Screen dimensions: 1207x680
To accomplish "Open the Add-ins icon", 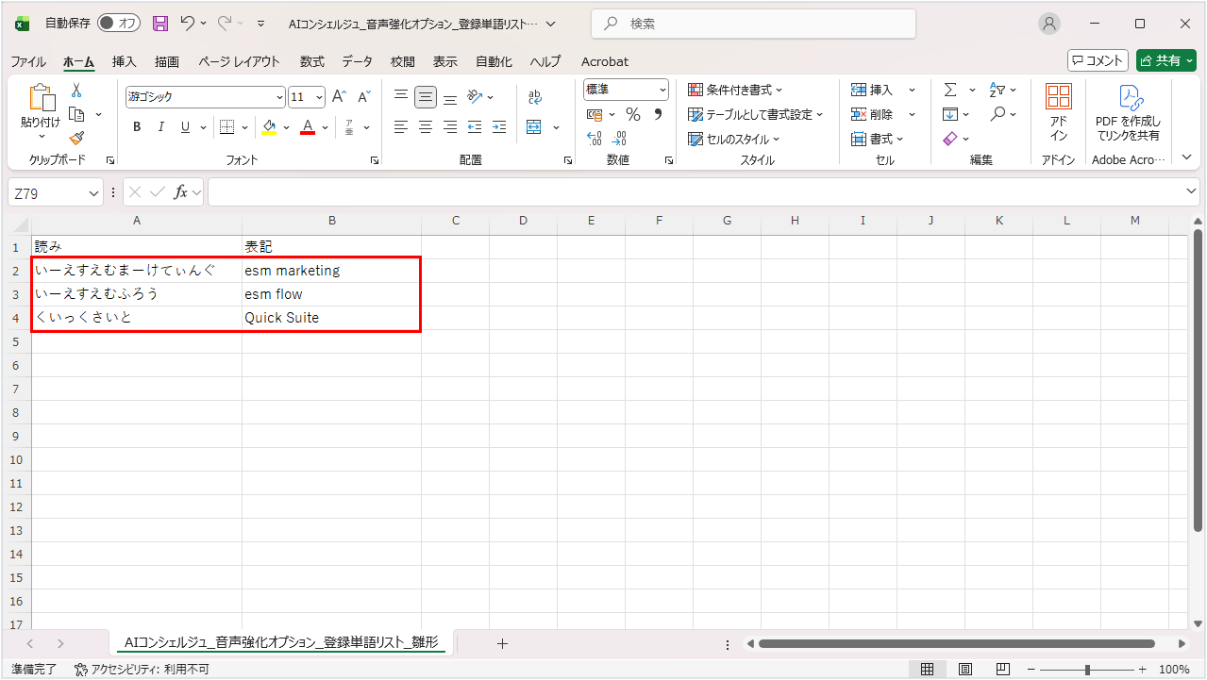I will [1058, 111].
